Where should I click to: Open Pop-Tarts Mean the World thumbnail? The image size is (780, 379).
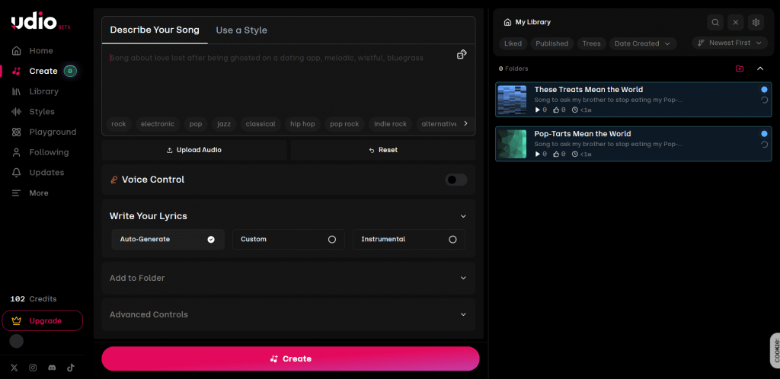click(x=512, y=144)
